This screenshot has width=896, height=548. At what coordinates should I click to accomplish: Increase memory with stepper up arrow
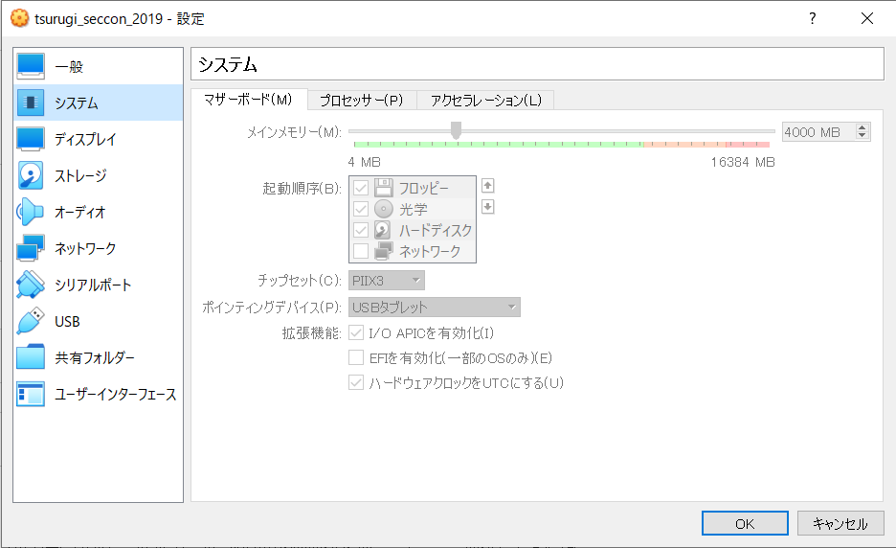tap(862, 127)
